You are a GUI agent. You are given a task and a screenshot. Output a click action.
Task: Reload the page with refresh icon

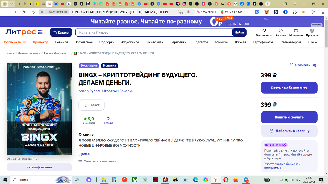pyautogui.click(x=33, y=12)
